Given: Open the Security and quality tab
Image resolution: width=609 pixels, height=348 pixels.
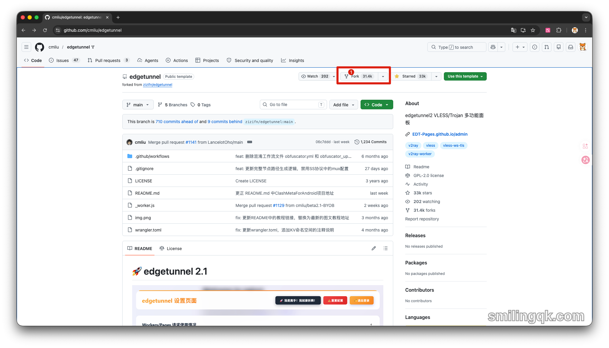Looking at the screenshot, I should coord(250,60).
